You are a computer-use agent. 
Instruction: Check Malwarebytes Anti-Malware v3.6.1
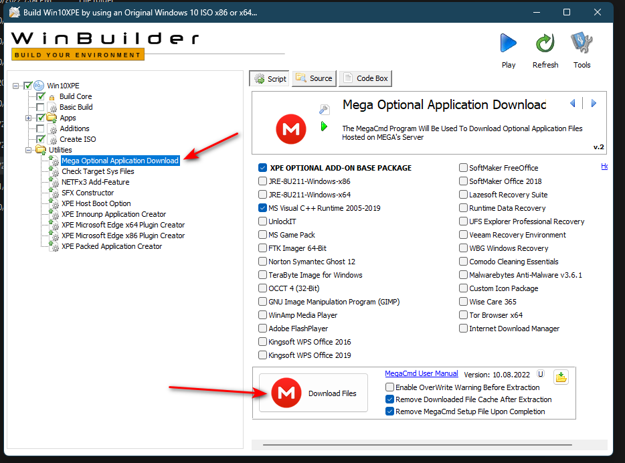pos(463,275)
